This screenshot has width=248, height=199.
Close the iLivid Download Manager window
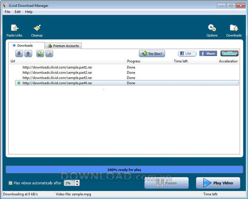[241, 6]
